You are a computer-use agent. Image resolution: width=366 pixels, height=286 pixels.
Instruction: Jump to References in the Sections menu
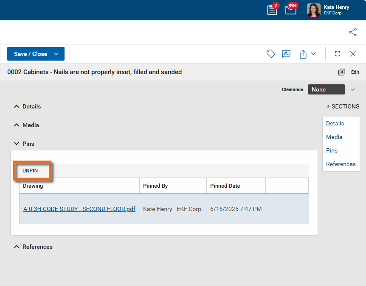click(341, 164)
